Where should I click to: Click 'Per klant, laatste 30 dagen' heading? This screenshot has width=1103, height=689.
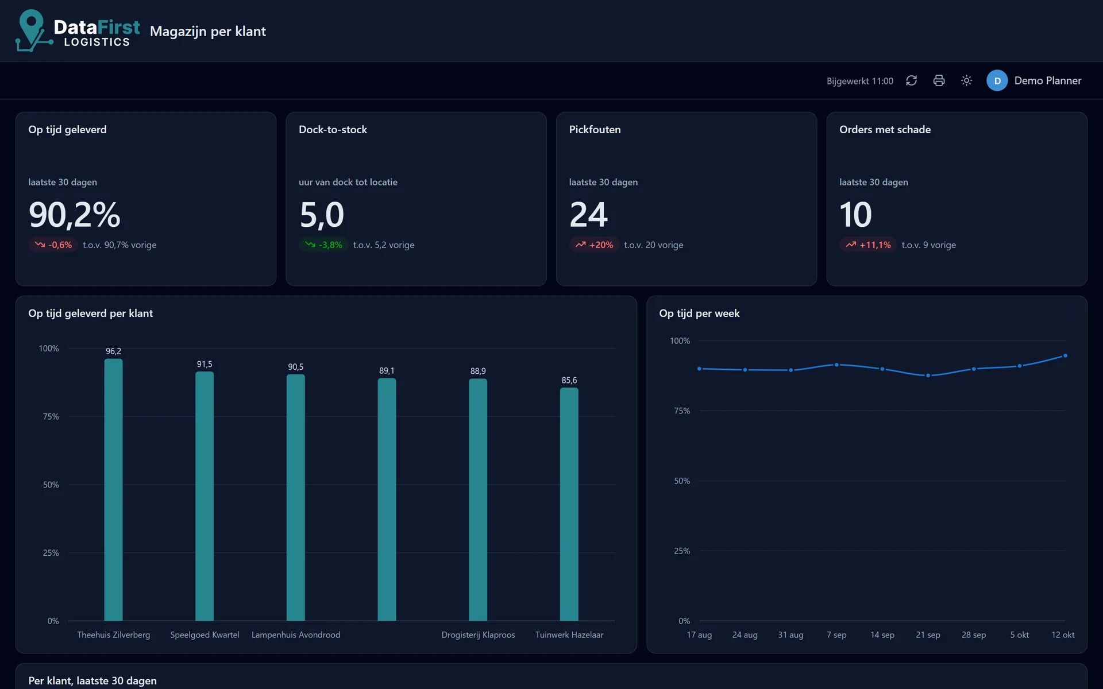pos(92,680)
